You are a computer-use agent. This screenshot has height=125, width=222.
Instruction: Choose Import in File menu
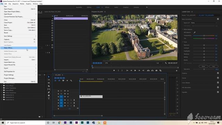pos(19,60)
